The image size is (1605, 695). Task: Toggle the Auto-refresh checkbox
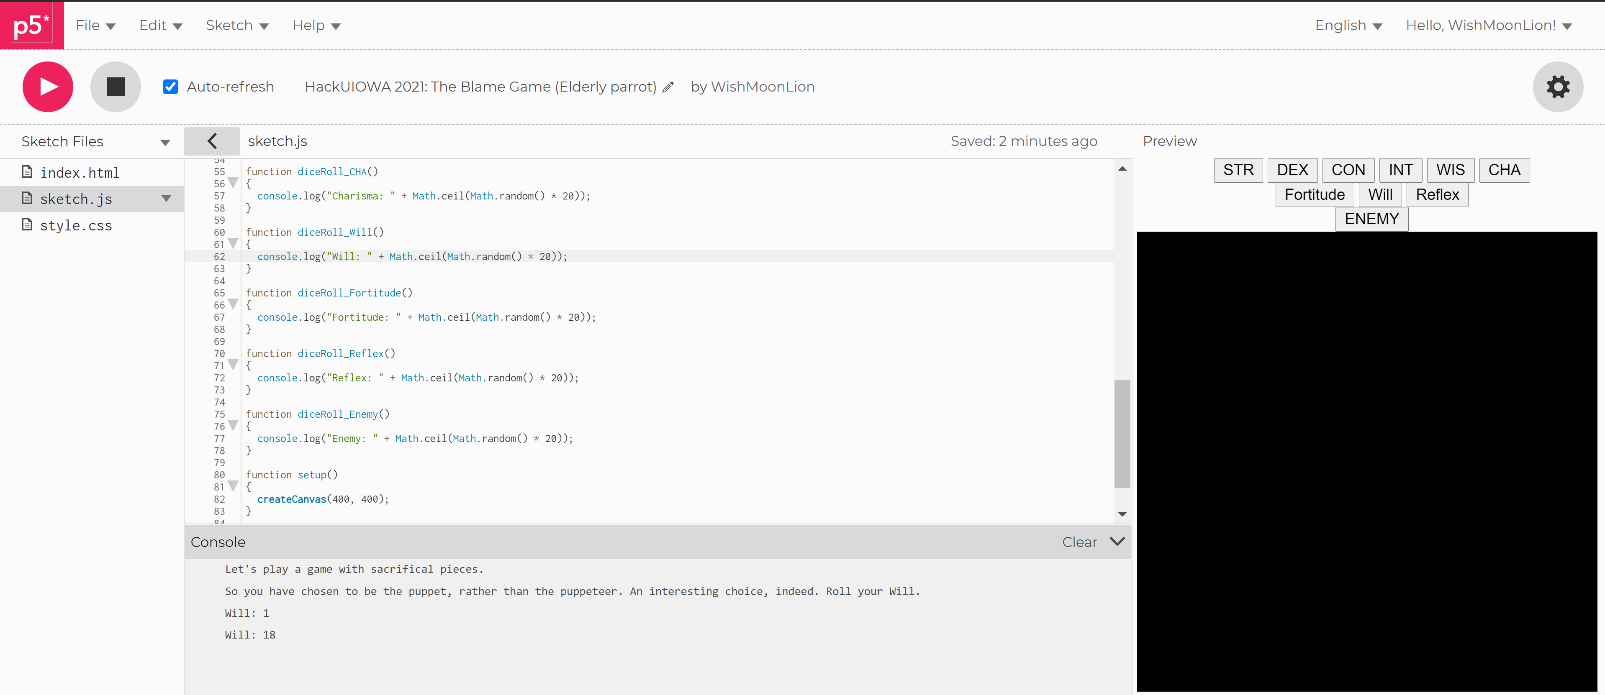pyautogui.click(x=170, y=87)
